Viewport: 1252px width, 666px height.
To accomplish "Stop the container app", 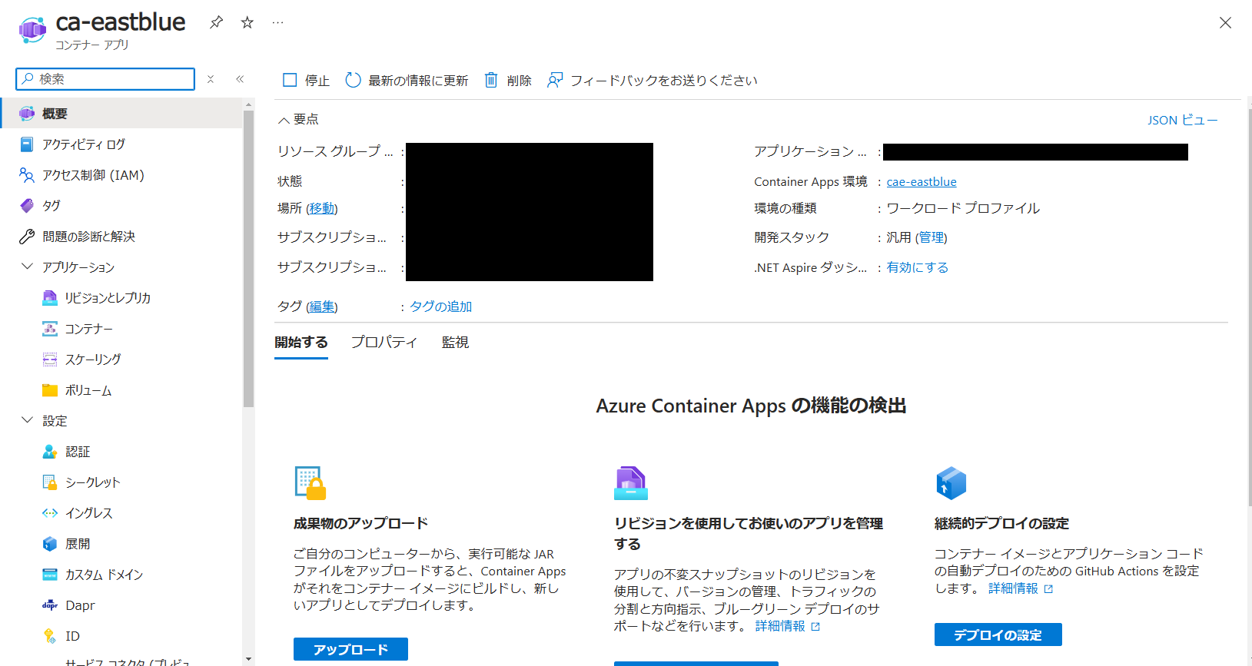I will click(x=306, y=80).
